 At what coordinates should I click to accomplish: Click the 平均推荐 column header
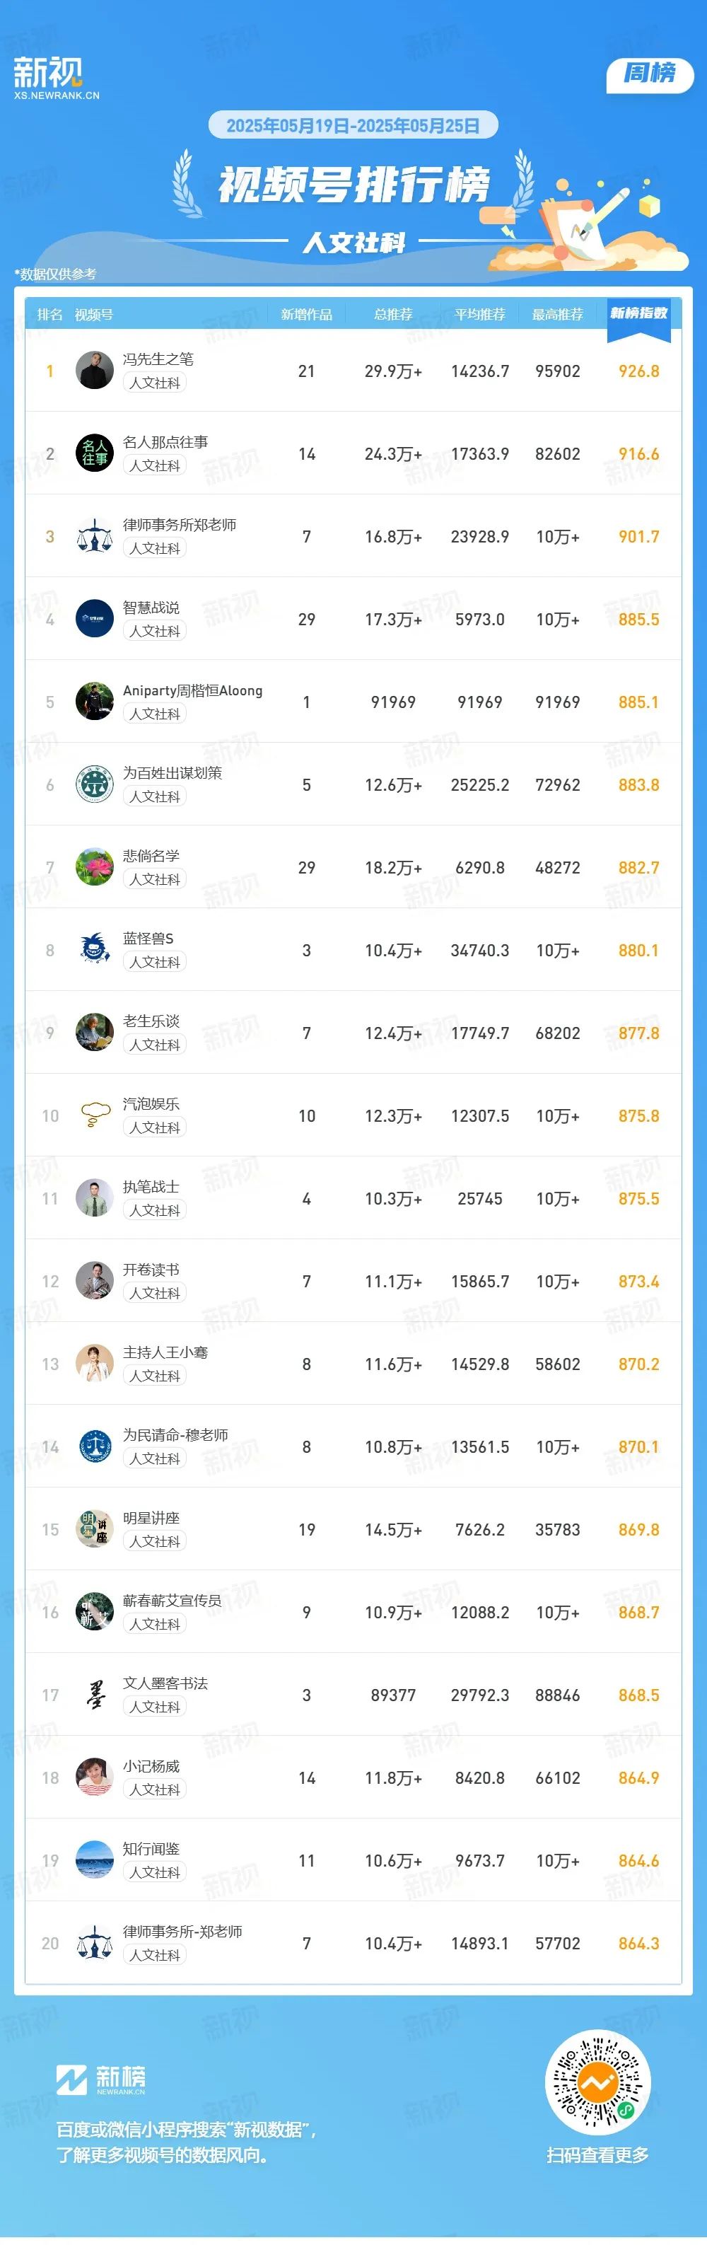click(480, 315)
